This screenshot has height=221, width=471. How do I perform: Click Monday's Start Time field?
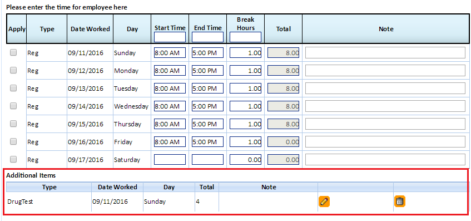click(170, 70)
